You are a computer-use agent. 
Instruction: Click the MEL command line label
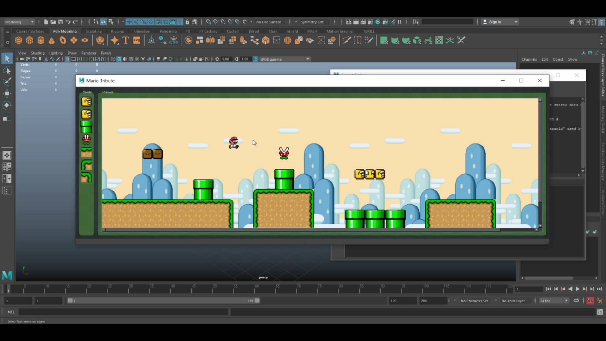tap(11, 312)
